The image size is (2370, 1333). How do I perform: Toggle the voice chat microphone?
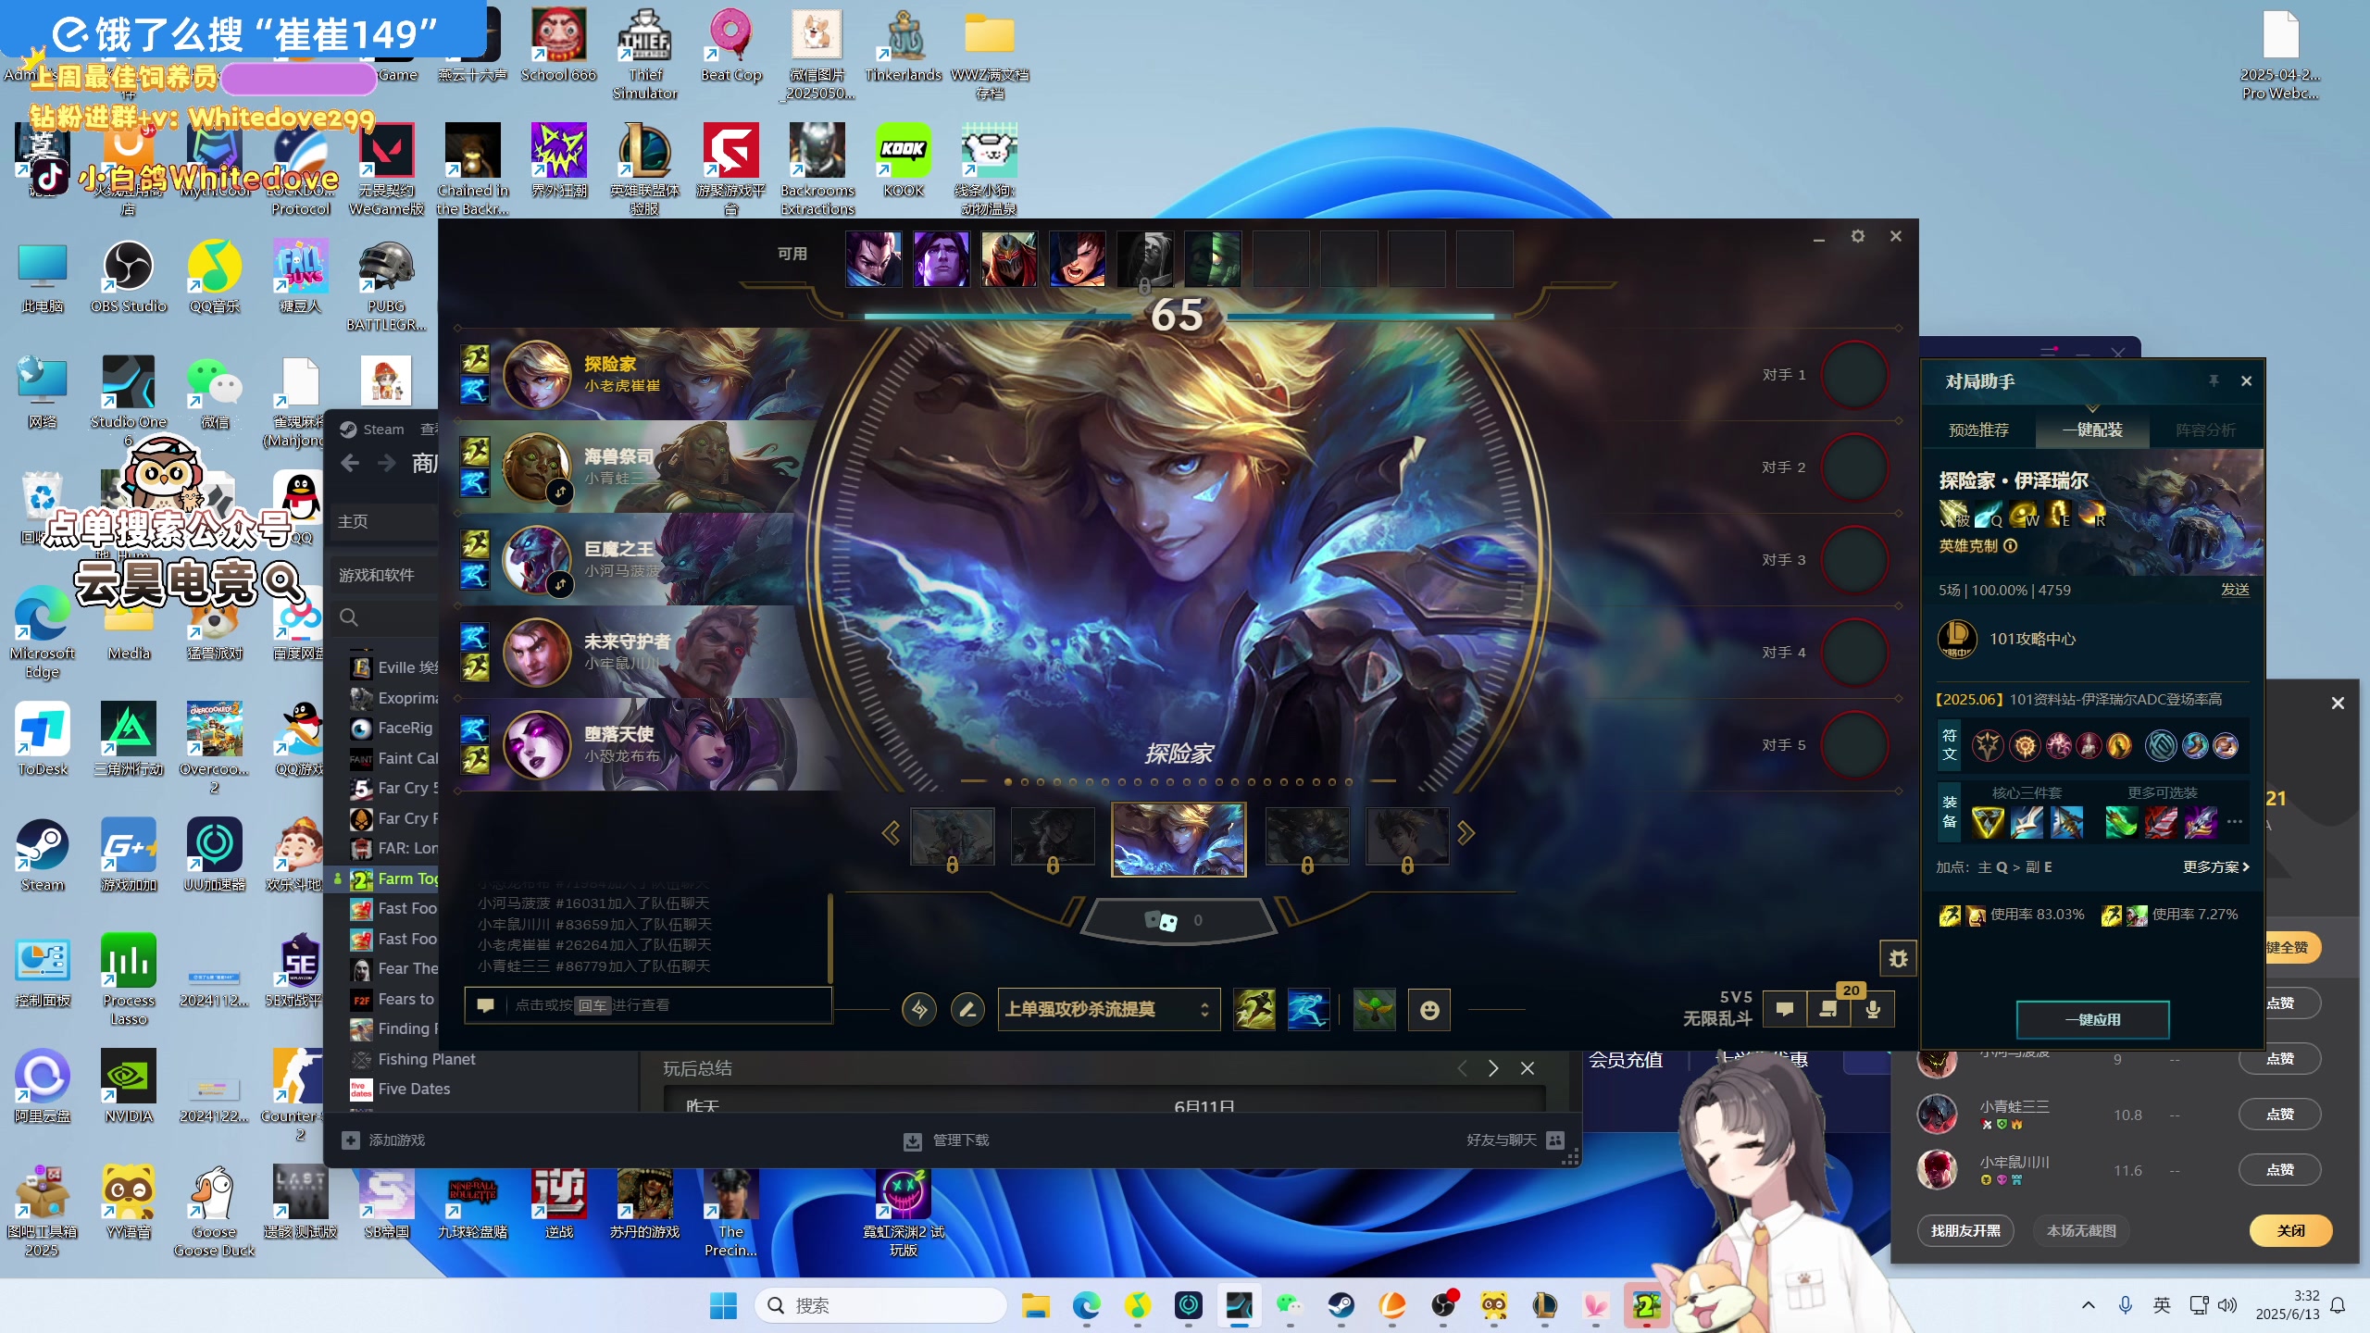point(1873,1009)
